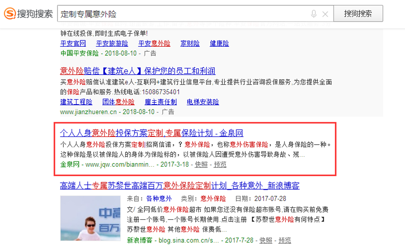The height and width of the screenshot is (252, 405).
Task: Open the 平安官网 link
Action: 73,43
